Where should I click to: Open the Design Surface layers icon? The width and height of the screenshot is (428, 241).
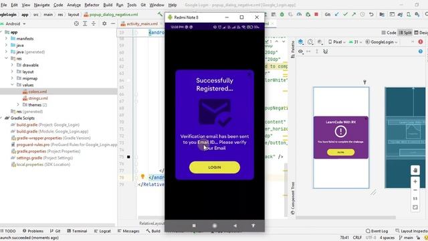click(x=301, y=42)
